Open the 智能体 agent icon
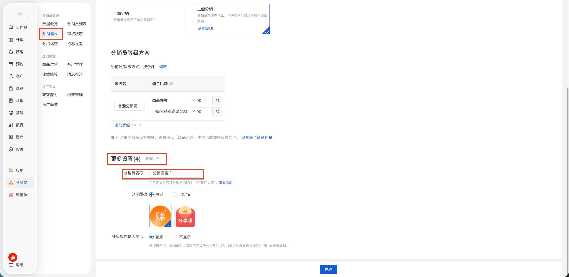This screenshot has height=277, width=569. [x=11, y=195]
